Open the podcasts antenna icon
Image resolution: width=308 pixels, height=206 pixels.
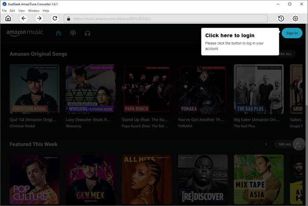point(73,33)
